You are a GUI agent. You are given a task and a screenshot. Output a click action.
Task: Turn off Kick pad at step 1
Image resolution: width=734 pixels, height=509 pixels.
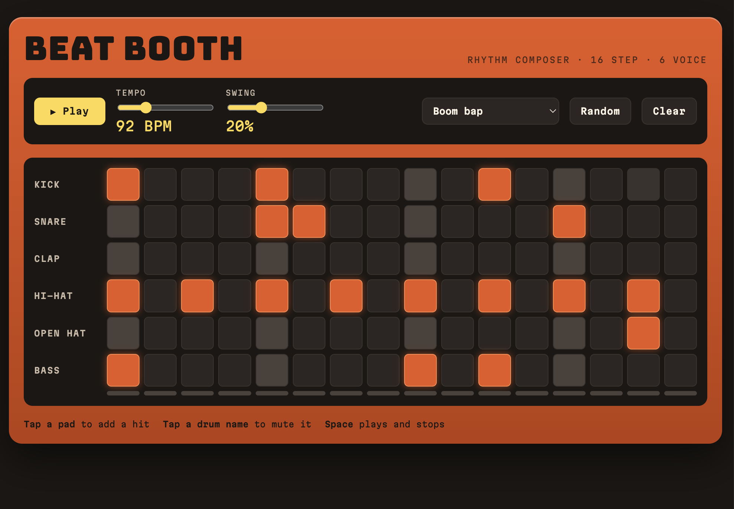tap(123, 184)
